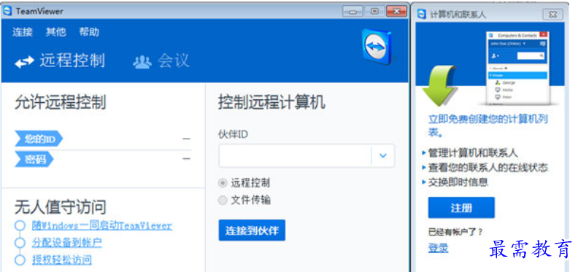This screenshot has width=578, height=272.
Task: Close the 计算机和联系人 window
Action: (552, 15)
